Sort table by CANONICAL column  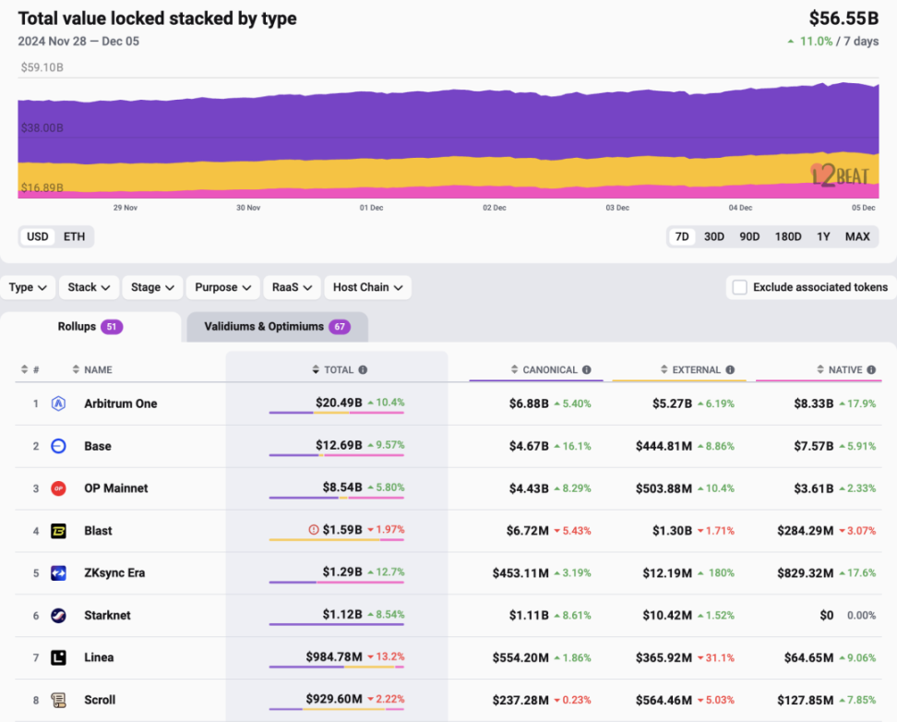(549, 370)
